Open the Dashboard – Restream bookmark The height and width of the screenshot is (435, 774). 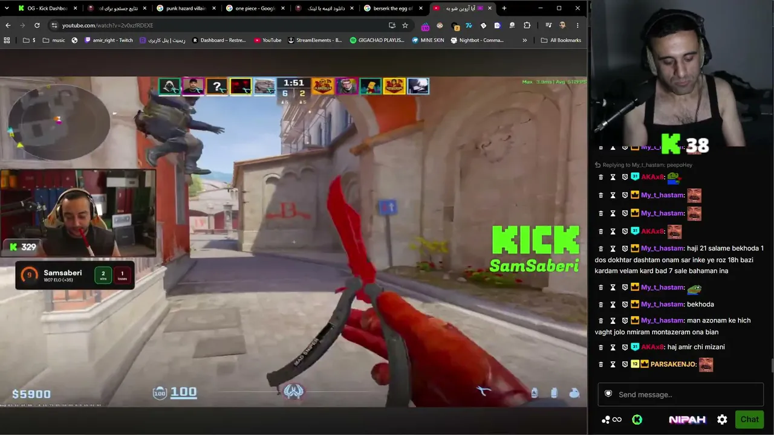[x=219, y=40]
